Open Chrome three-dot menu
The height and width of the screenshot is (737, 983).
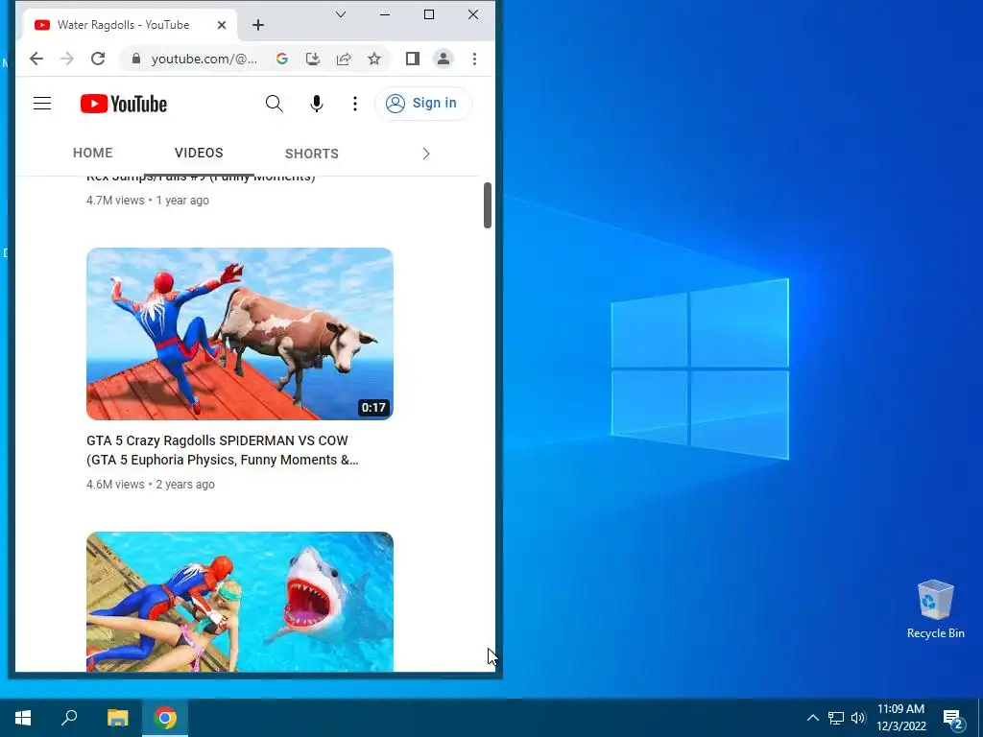474,59
